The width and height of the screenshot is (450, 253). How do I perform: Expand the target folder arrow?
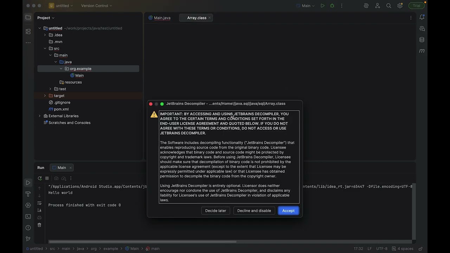[x=45, y=96]
